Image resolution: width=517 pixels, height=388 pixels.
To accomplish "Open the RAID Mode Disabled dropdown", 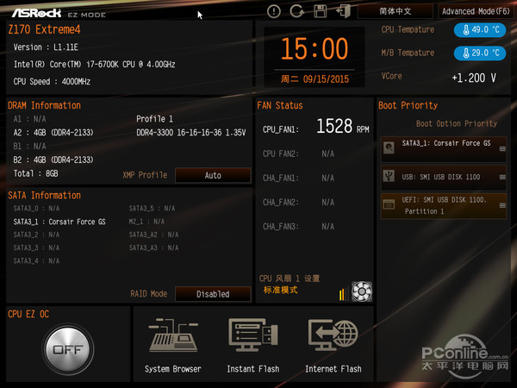I will point(213,294).
